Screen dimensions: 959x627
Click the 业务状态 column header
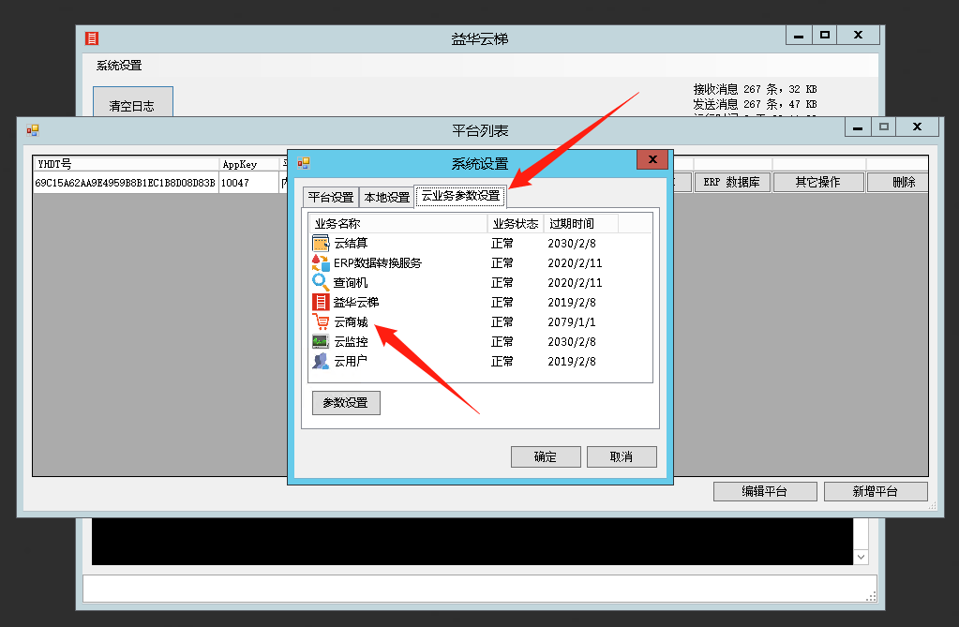point(516,223)
